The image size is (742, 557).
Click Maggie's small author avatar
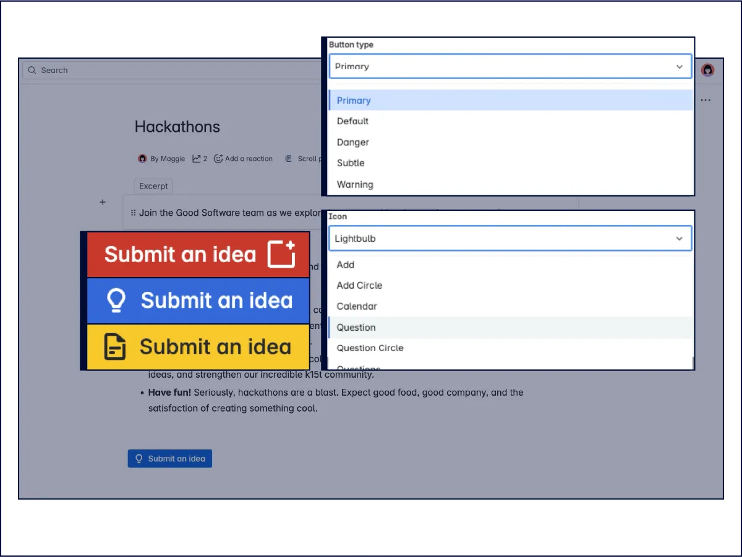pyautogui.click(x=142, y=158)
